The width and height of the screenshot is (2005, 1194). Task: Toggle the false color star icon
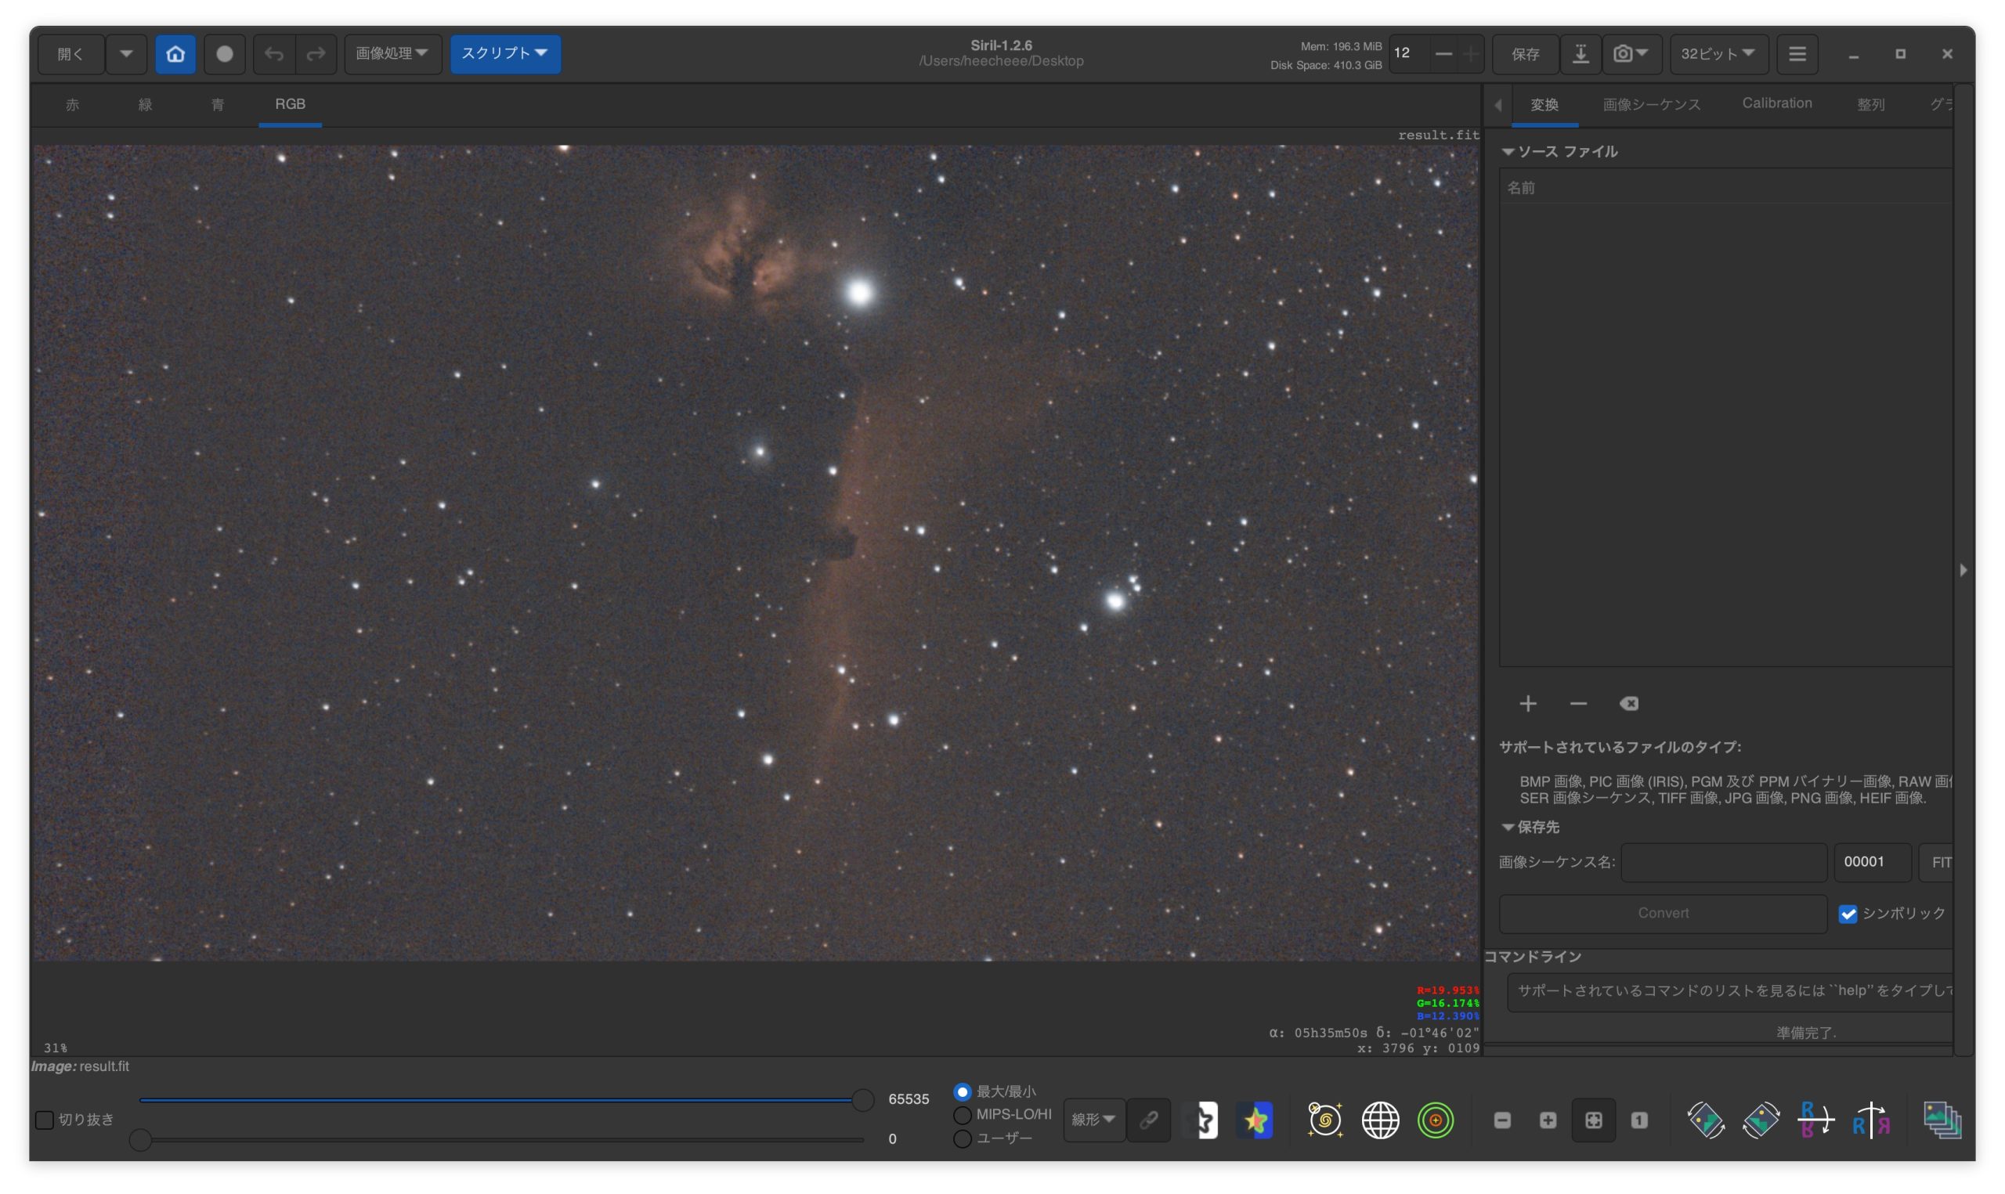coord(1255,1120)
